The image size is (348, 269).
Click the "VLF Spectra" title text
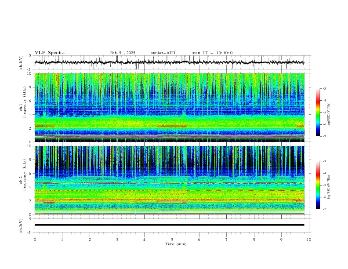pyautogui.click(x=50, y=53)
